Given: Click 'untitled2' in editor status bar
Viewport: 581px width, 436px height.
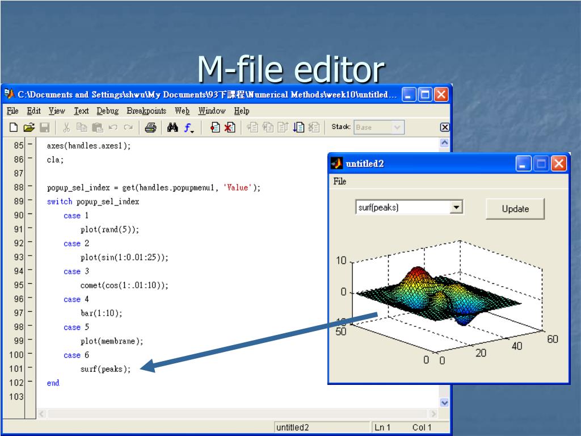Looking at the screenshot, I should (x=292, y=427).
